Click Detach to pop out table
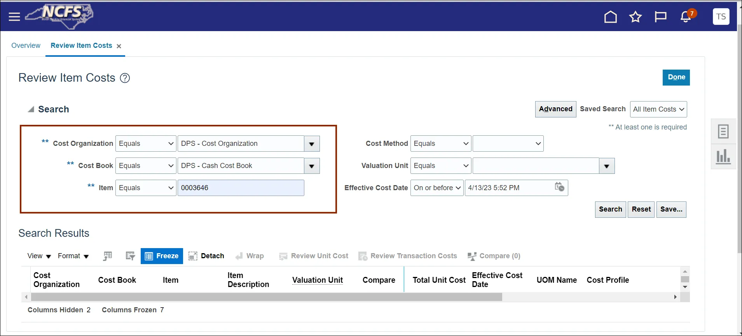 (206, 256)
